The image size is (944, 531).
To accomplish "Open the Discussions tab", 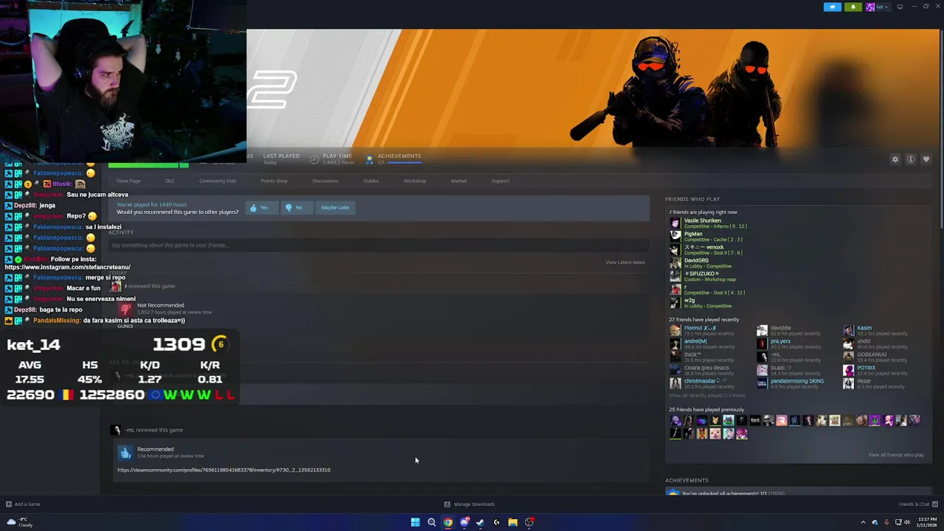I will pyautogui.click(x=325, y=181).
